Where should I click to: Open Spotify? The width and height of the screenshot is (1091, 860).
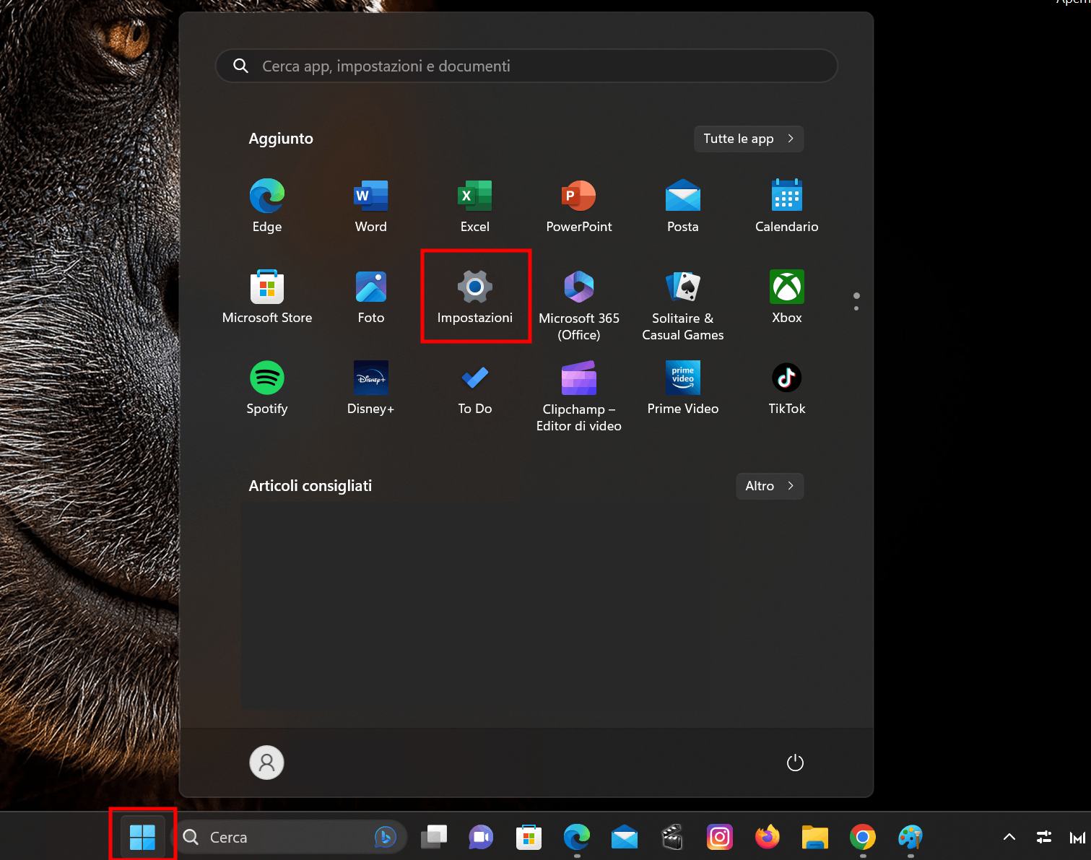(x=266, y=388)
